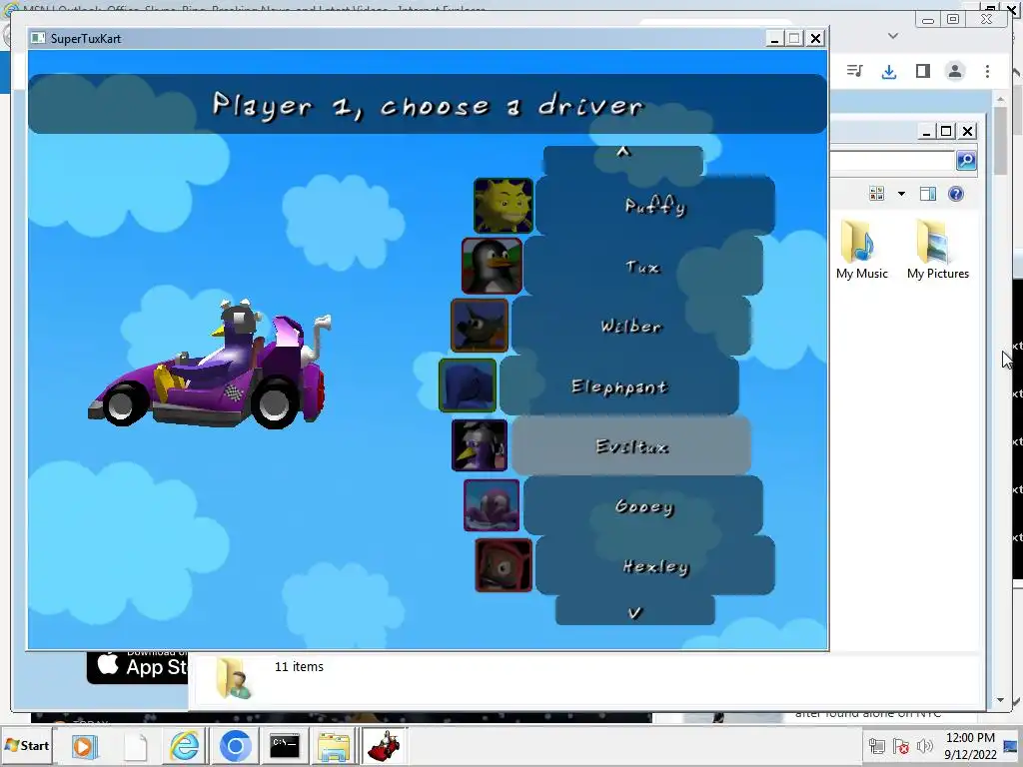Switch to the SuperTuxKart taskbar icon
The width and height of the screenshot is (1023, 767).
[385, 746]
